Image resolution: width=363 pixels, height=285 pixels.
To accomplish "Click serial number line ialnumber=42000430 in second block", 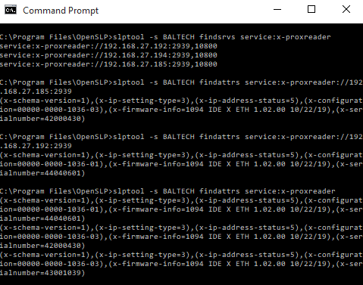I will coord(42,119).
